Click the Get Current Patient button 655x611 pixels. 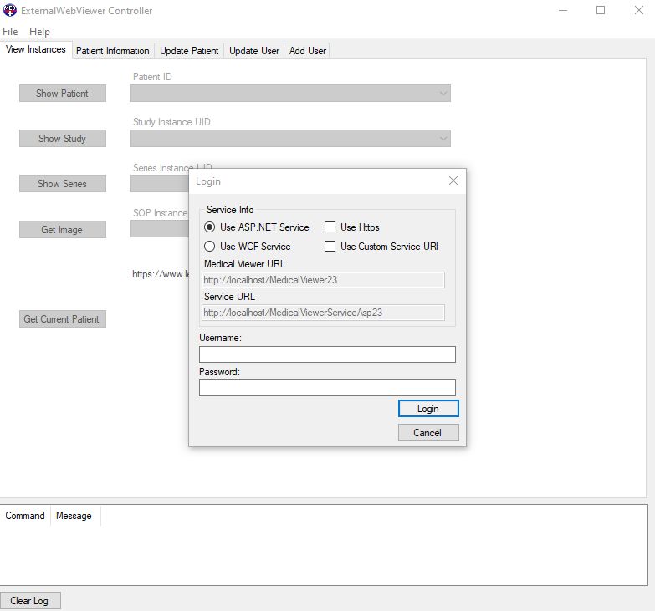coord(63,318)
